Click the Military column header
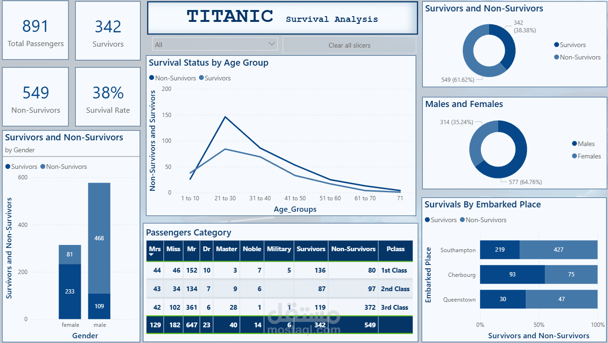The height and width of the screenshot is (343, 608). (x=279, y=249)
